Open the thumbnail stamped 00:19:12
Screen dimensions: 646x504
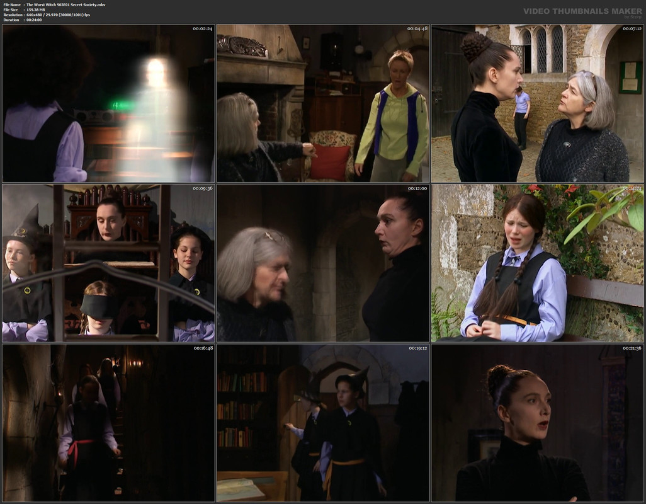point(323,423)
